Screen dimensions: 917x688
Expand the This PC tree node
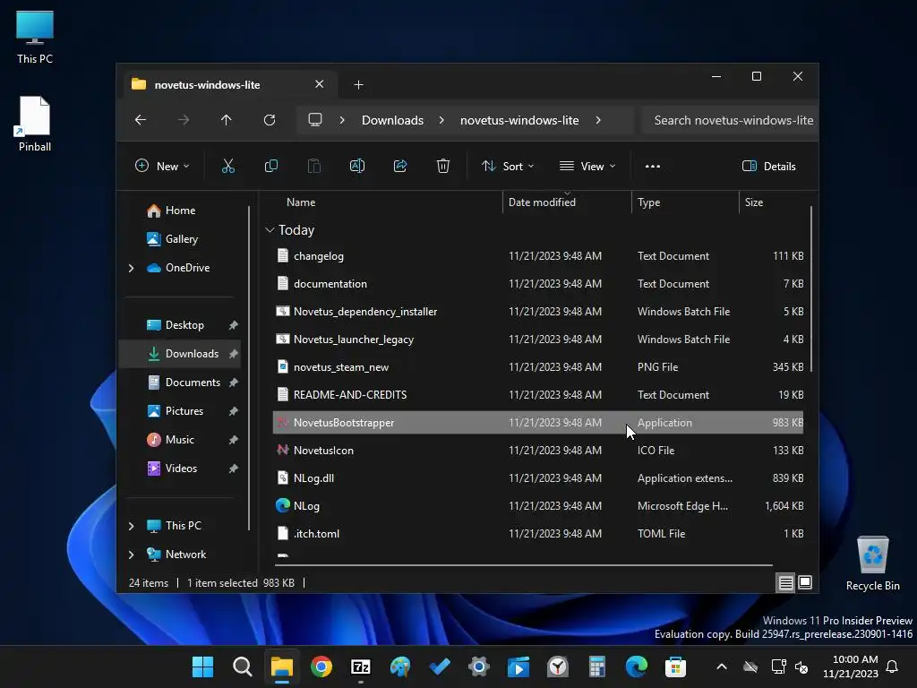tap(131, 526)
